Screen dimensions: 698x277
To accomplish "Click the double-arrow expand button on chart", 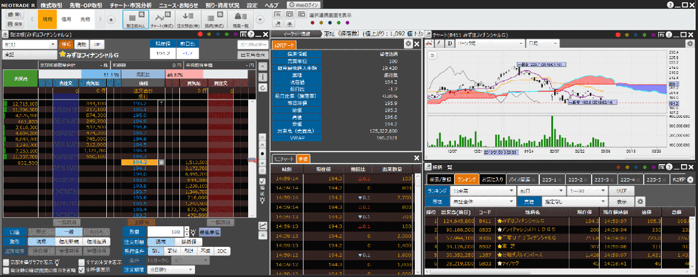I will (x=432, y=55).
